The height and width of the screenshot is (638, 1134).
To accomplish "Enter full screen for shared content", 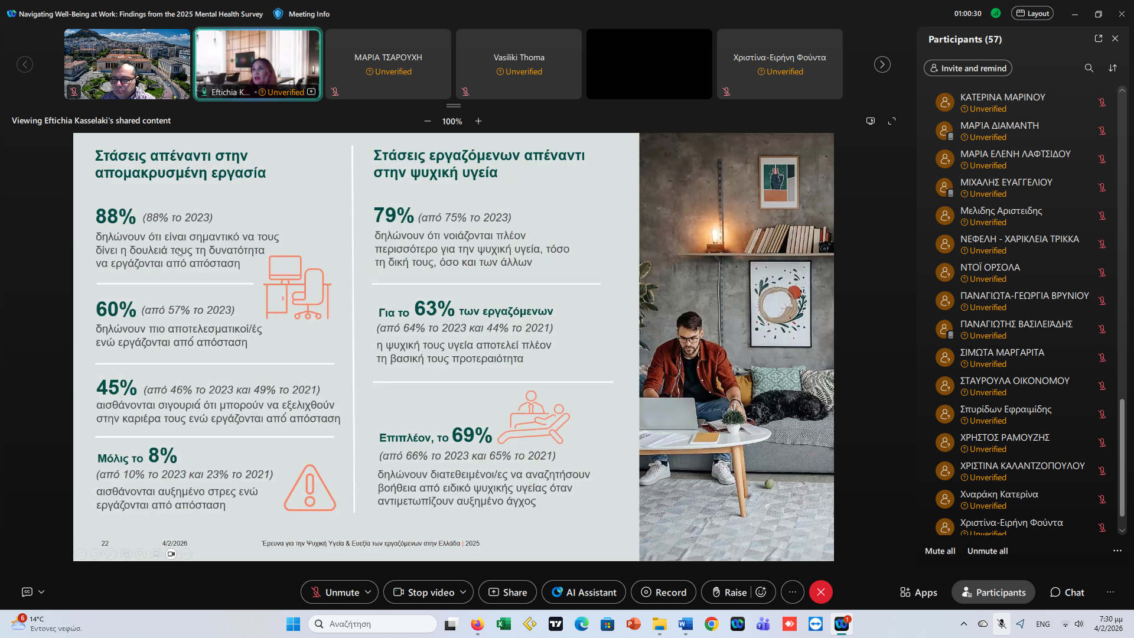I will pyautogui.click(x=892, y=121).
